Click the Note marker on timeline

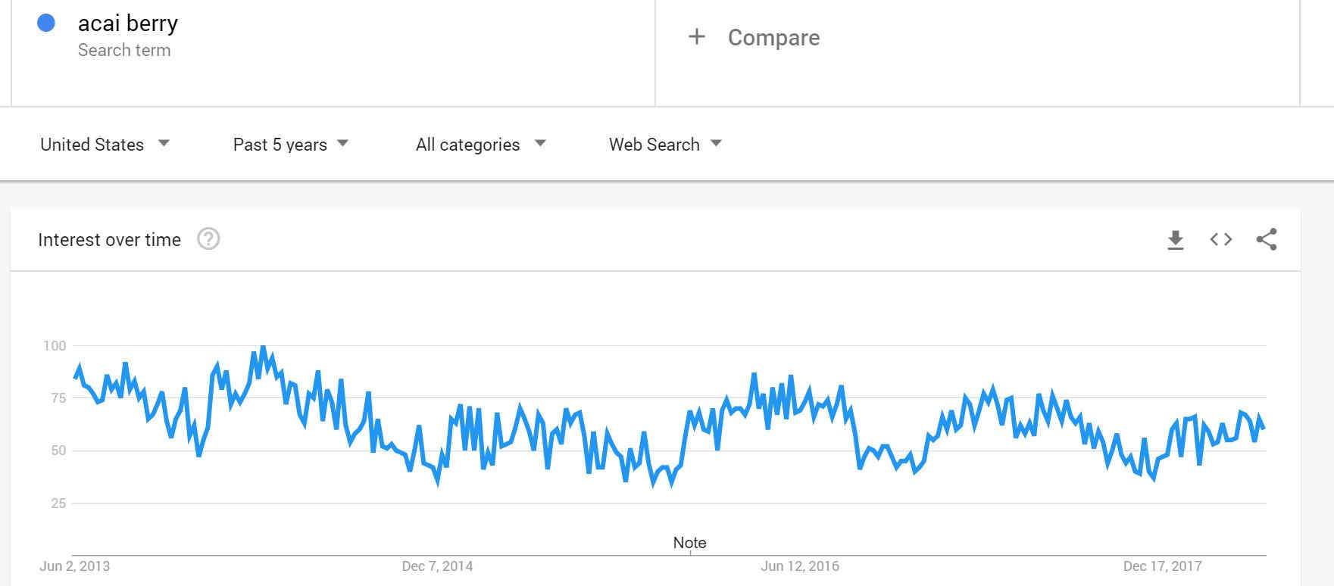(x=689, y=543)
